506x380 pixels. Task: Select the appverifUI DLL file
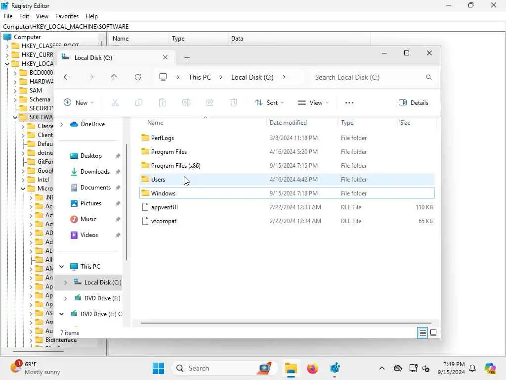(287, 207)
